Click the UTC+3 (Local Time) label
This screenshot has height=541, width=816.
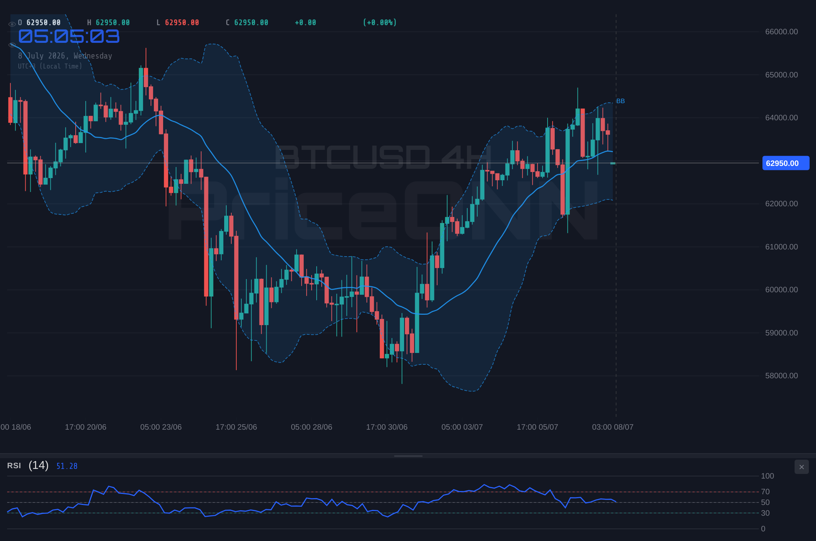50,66
